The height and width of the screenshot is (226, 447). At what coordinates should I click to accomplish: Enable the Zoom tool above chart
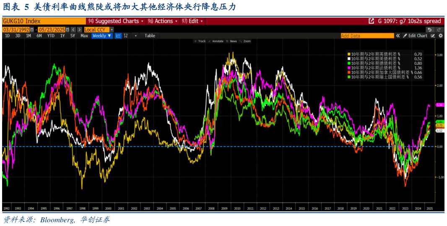[x=245, y=41]
